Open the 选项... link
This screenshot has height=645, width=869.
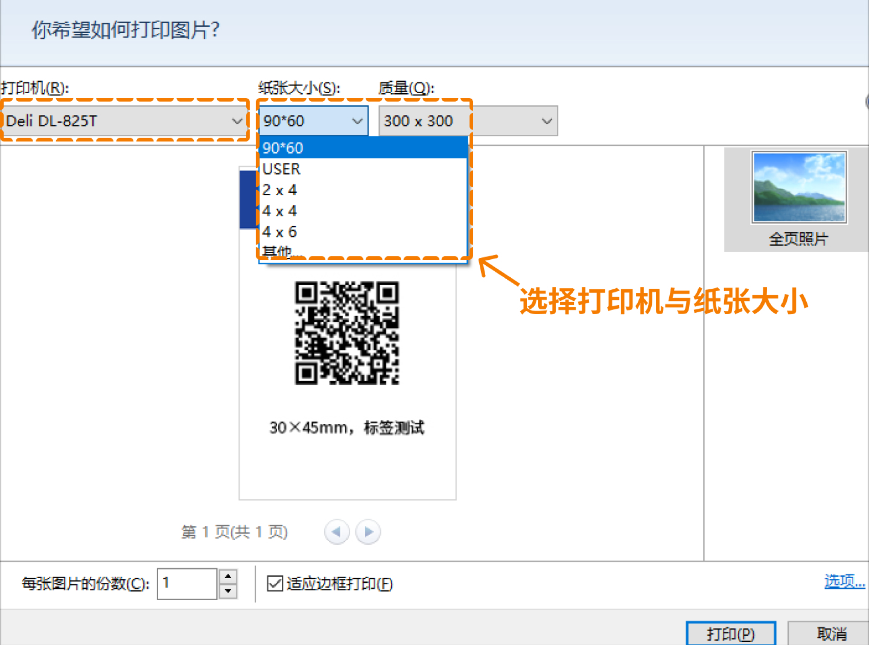[845, 581]
